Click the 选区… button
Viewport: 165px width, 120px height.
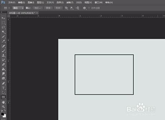[38, 8]
